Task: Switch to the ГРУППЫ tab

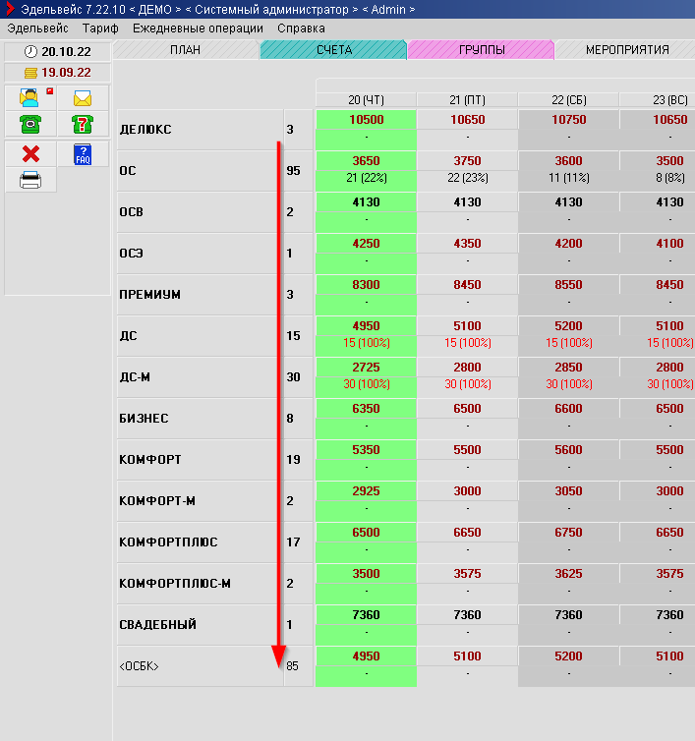Action: (482, 50)
